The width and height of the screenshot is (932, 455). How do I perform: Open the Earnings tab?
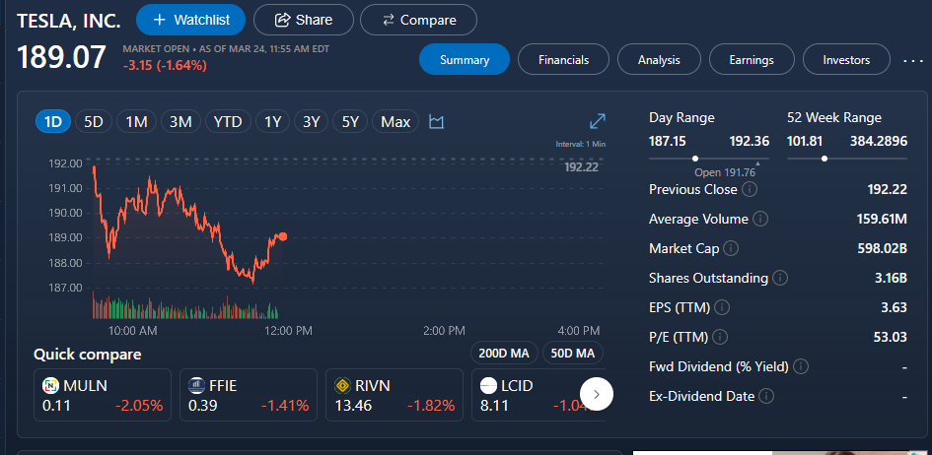coord(751,60)
